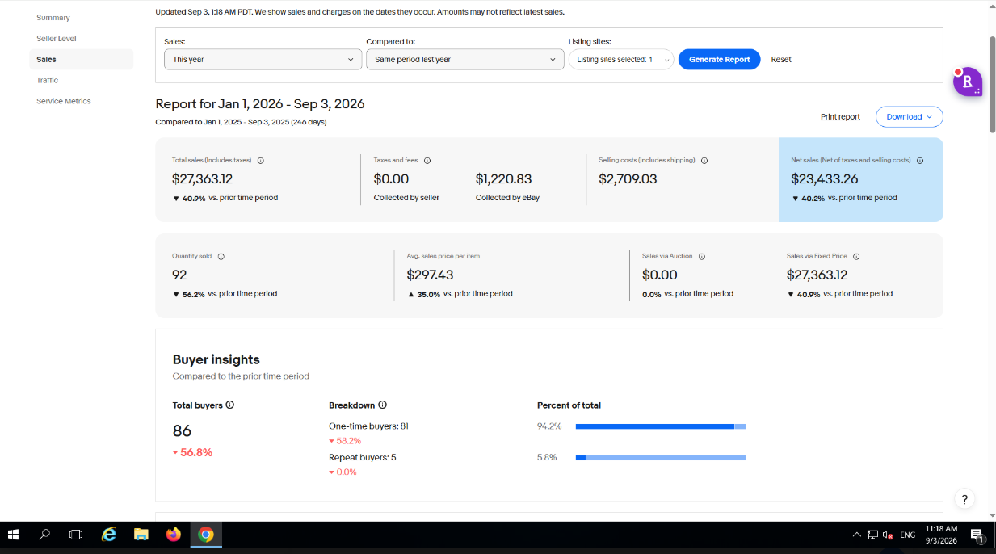Screen dimensions: 996x554
Task: Open Windows Start menu
Action: (13, 535)
